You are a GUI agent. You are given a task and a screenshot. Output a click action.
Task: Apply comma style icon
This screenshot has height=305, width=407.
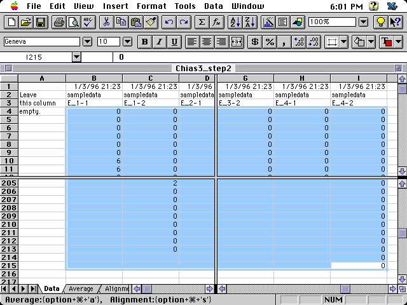pyautogui.click(x=284, y=42)
